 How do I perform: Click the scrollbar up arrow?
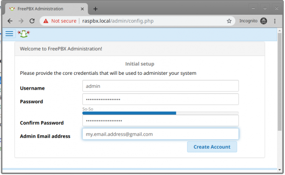[x=280, y=31]
